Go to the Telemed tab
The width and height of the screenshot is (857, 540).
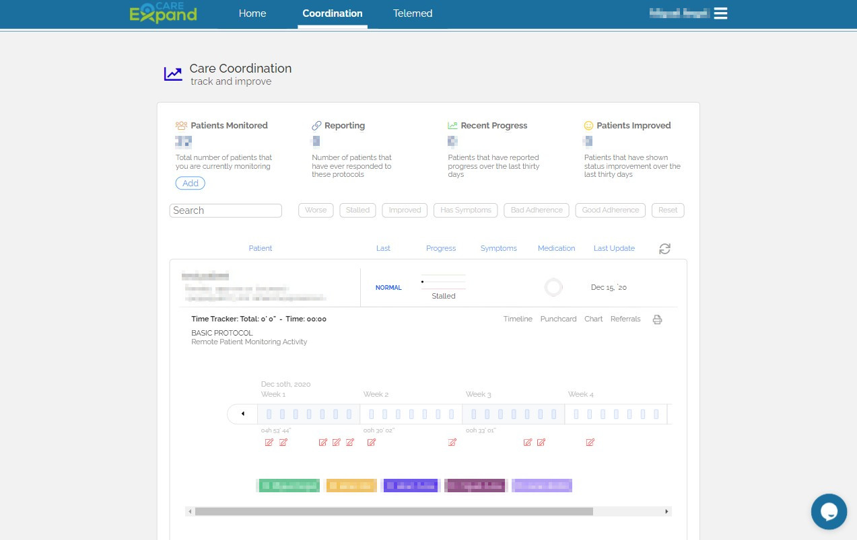click(413, 13)
